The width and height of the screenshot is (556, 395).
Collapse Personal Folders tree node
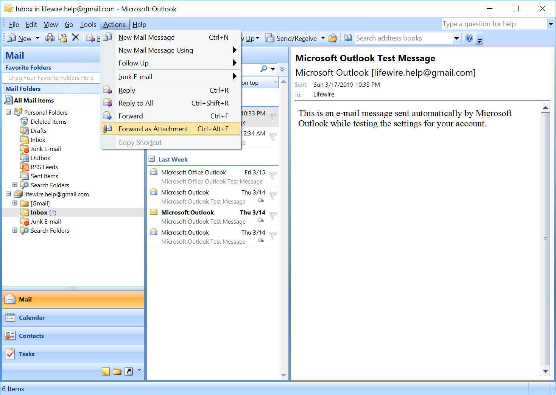[8, 112]
